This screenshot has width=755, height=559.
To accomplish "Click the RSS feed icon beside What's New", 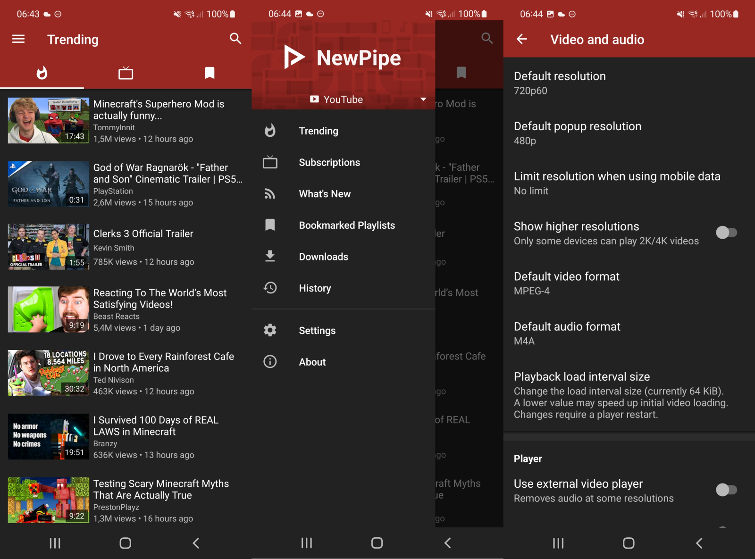I will click(270, 194).
